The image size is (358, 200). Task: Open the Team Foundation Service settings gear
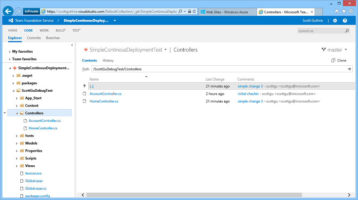click(335, 21)
